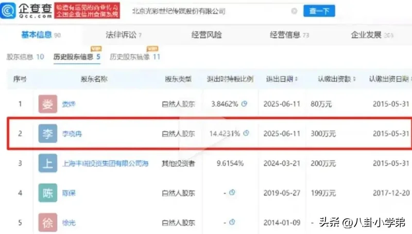Click the 199万元 contribution amount

click(323, 193)
